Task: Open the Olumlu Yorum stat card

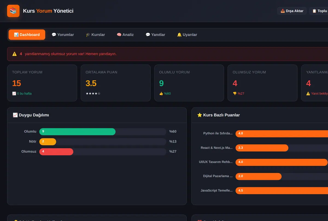Action: [189, 83]
